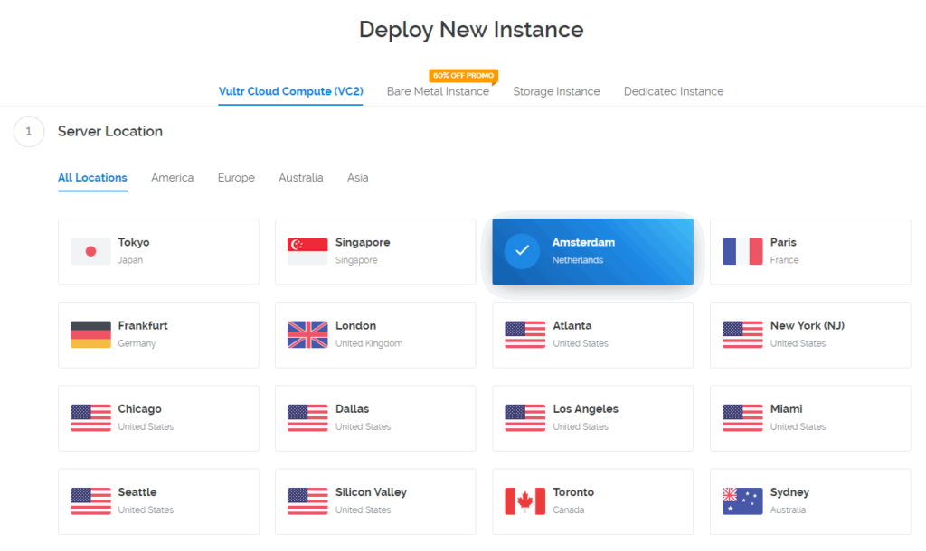Click the 80% OFF PROMO badge
This screenshot has height=551, width=926.
pyautogui.click(x=463, y=76)
